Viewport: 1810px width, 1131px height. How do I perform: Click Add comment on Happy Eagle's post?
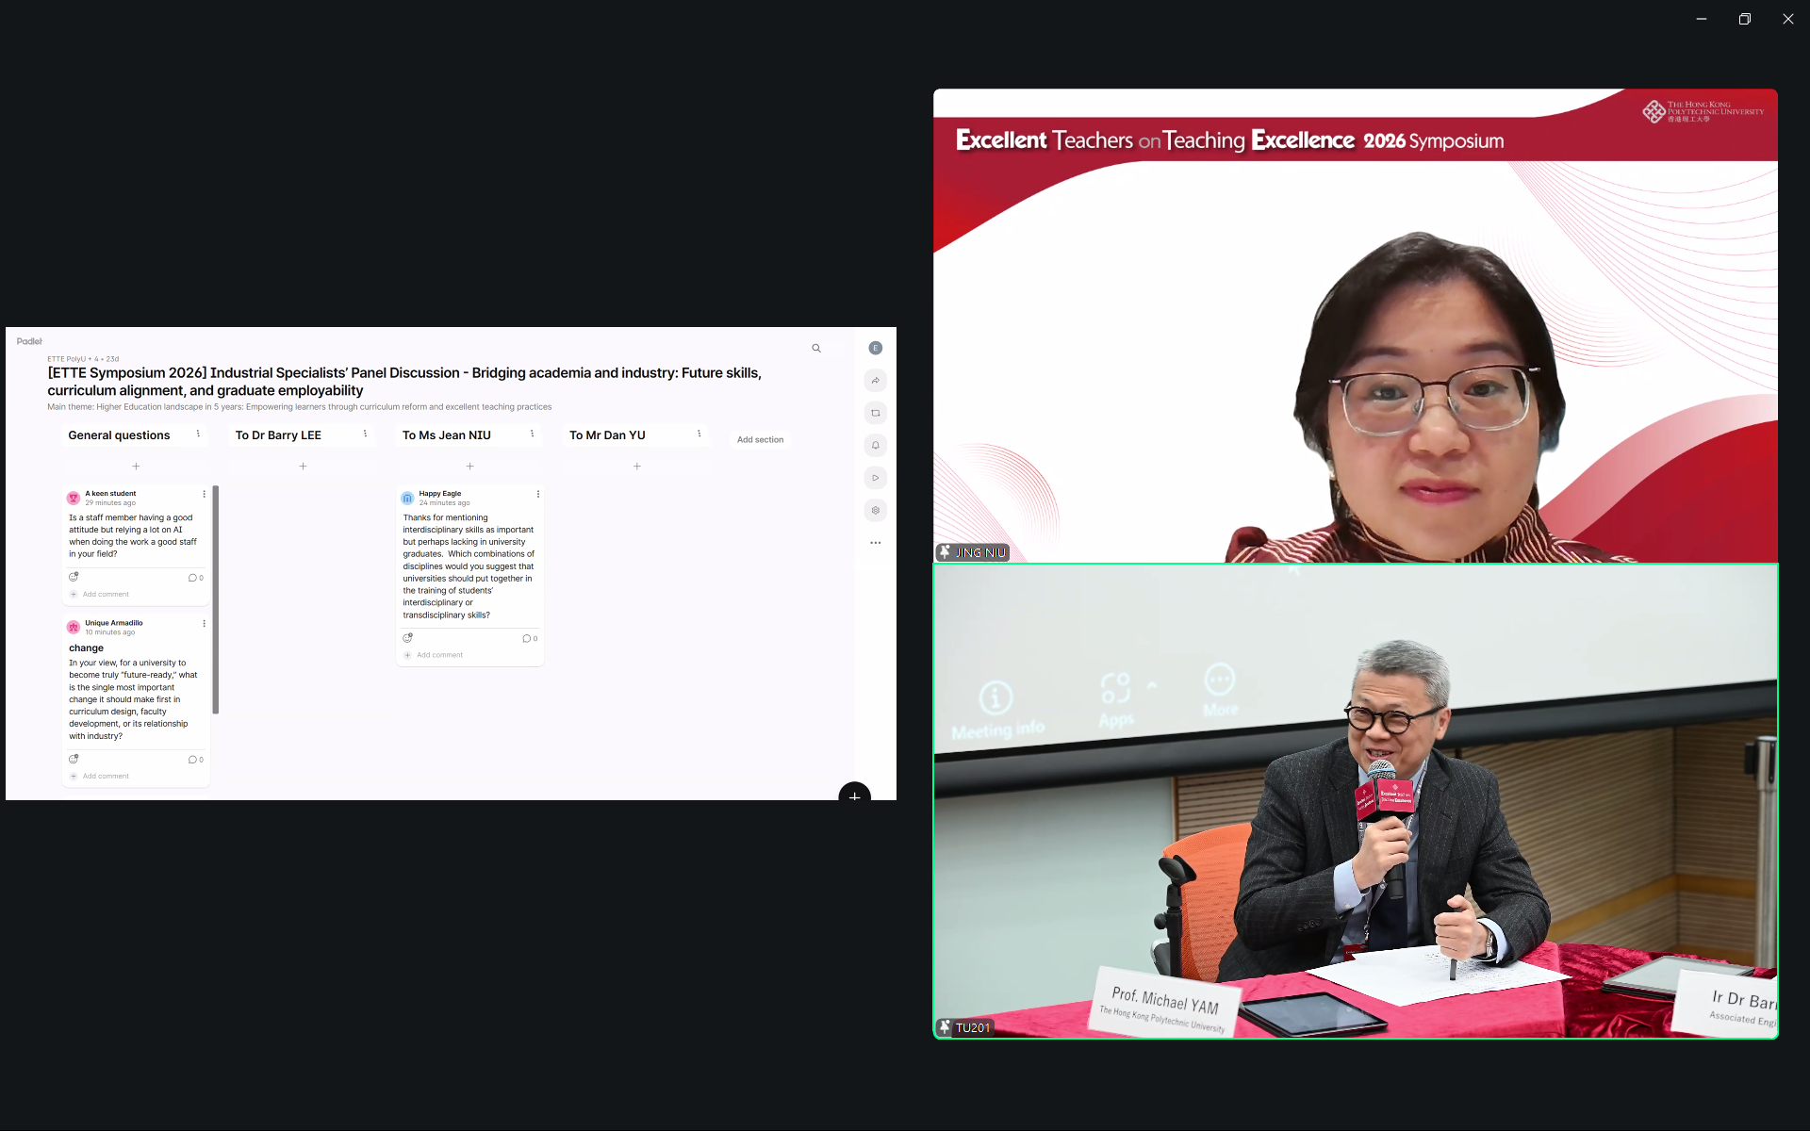439,655
